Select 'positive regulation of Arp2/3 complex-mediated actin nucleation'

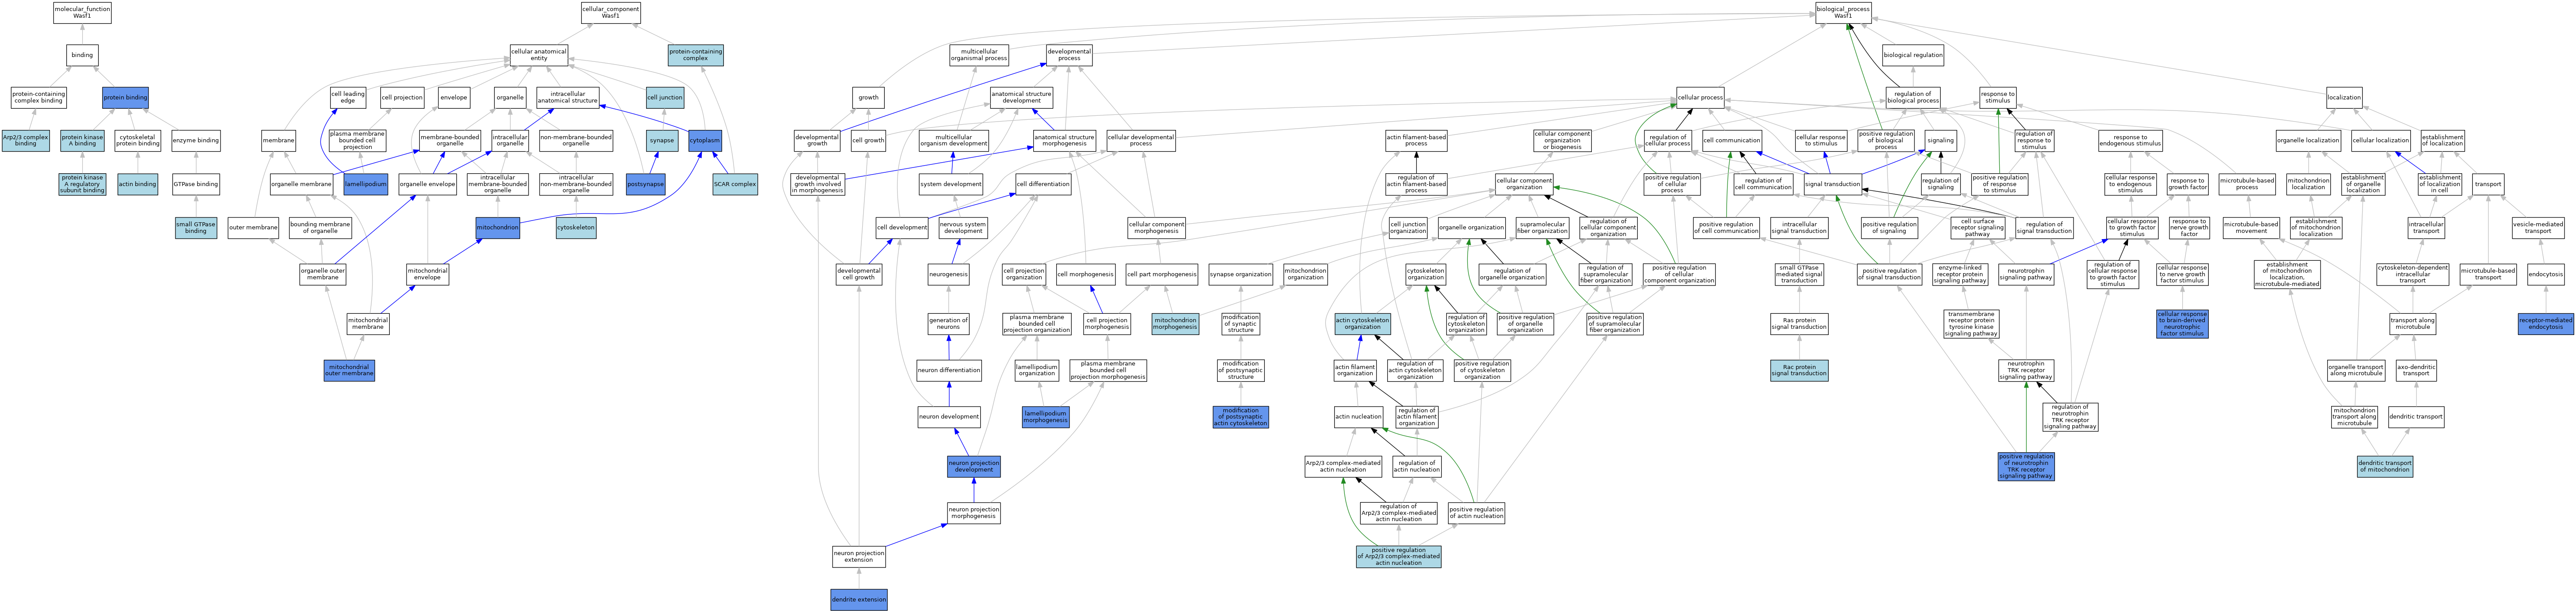pos(1399,556)
